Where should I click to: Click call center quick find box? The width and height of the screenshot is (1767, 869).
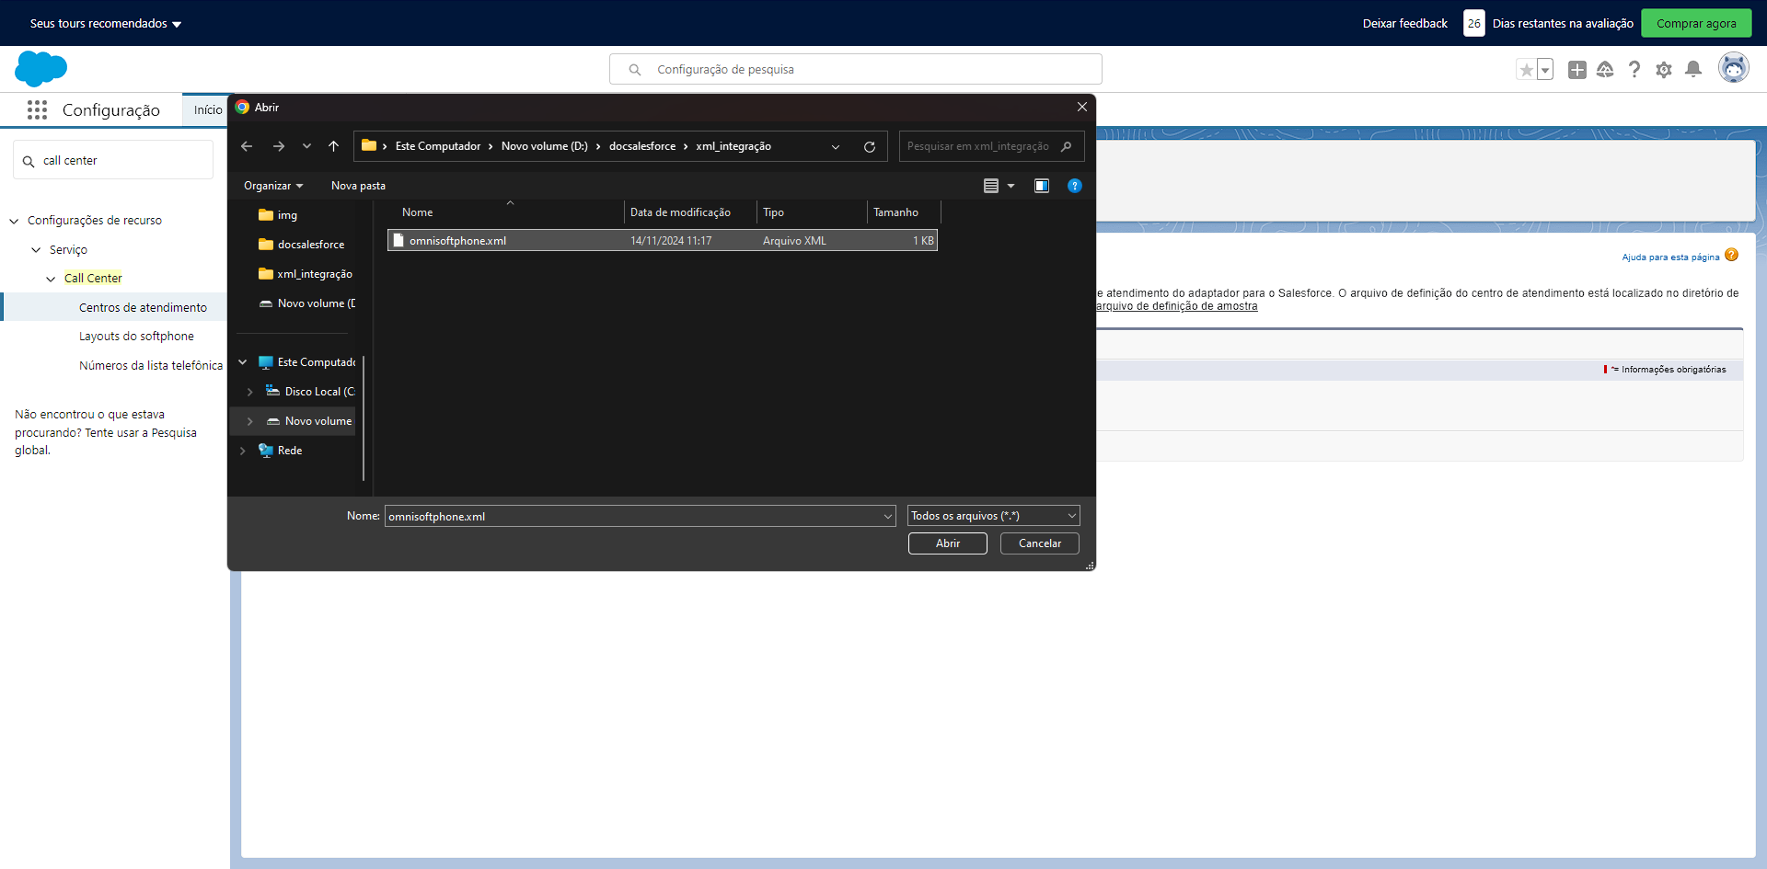(113, 160)
